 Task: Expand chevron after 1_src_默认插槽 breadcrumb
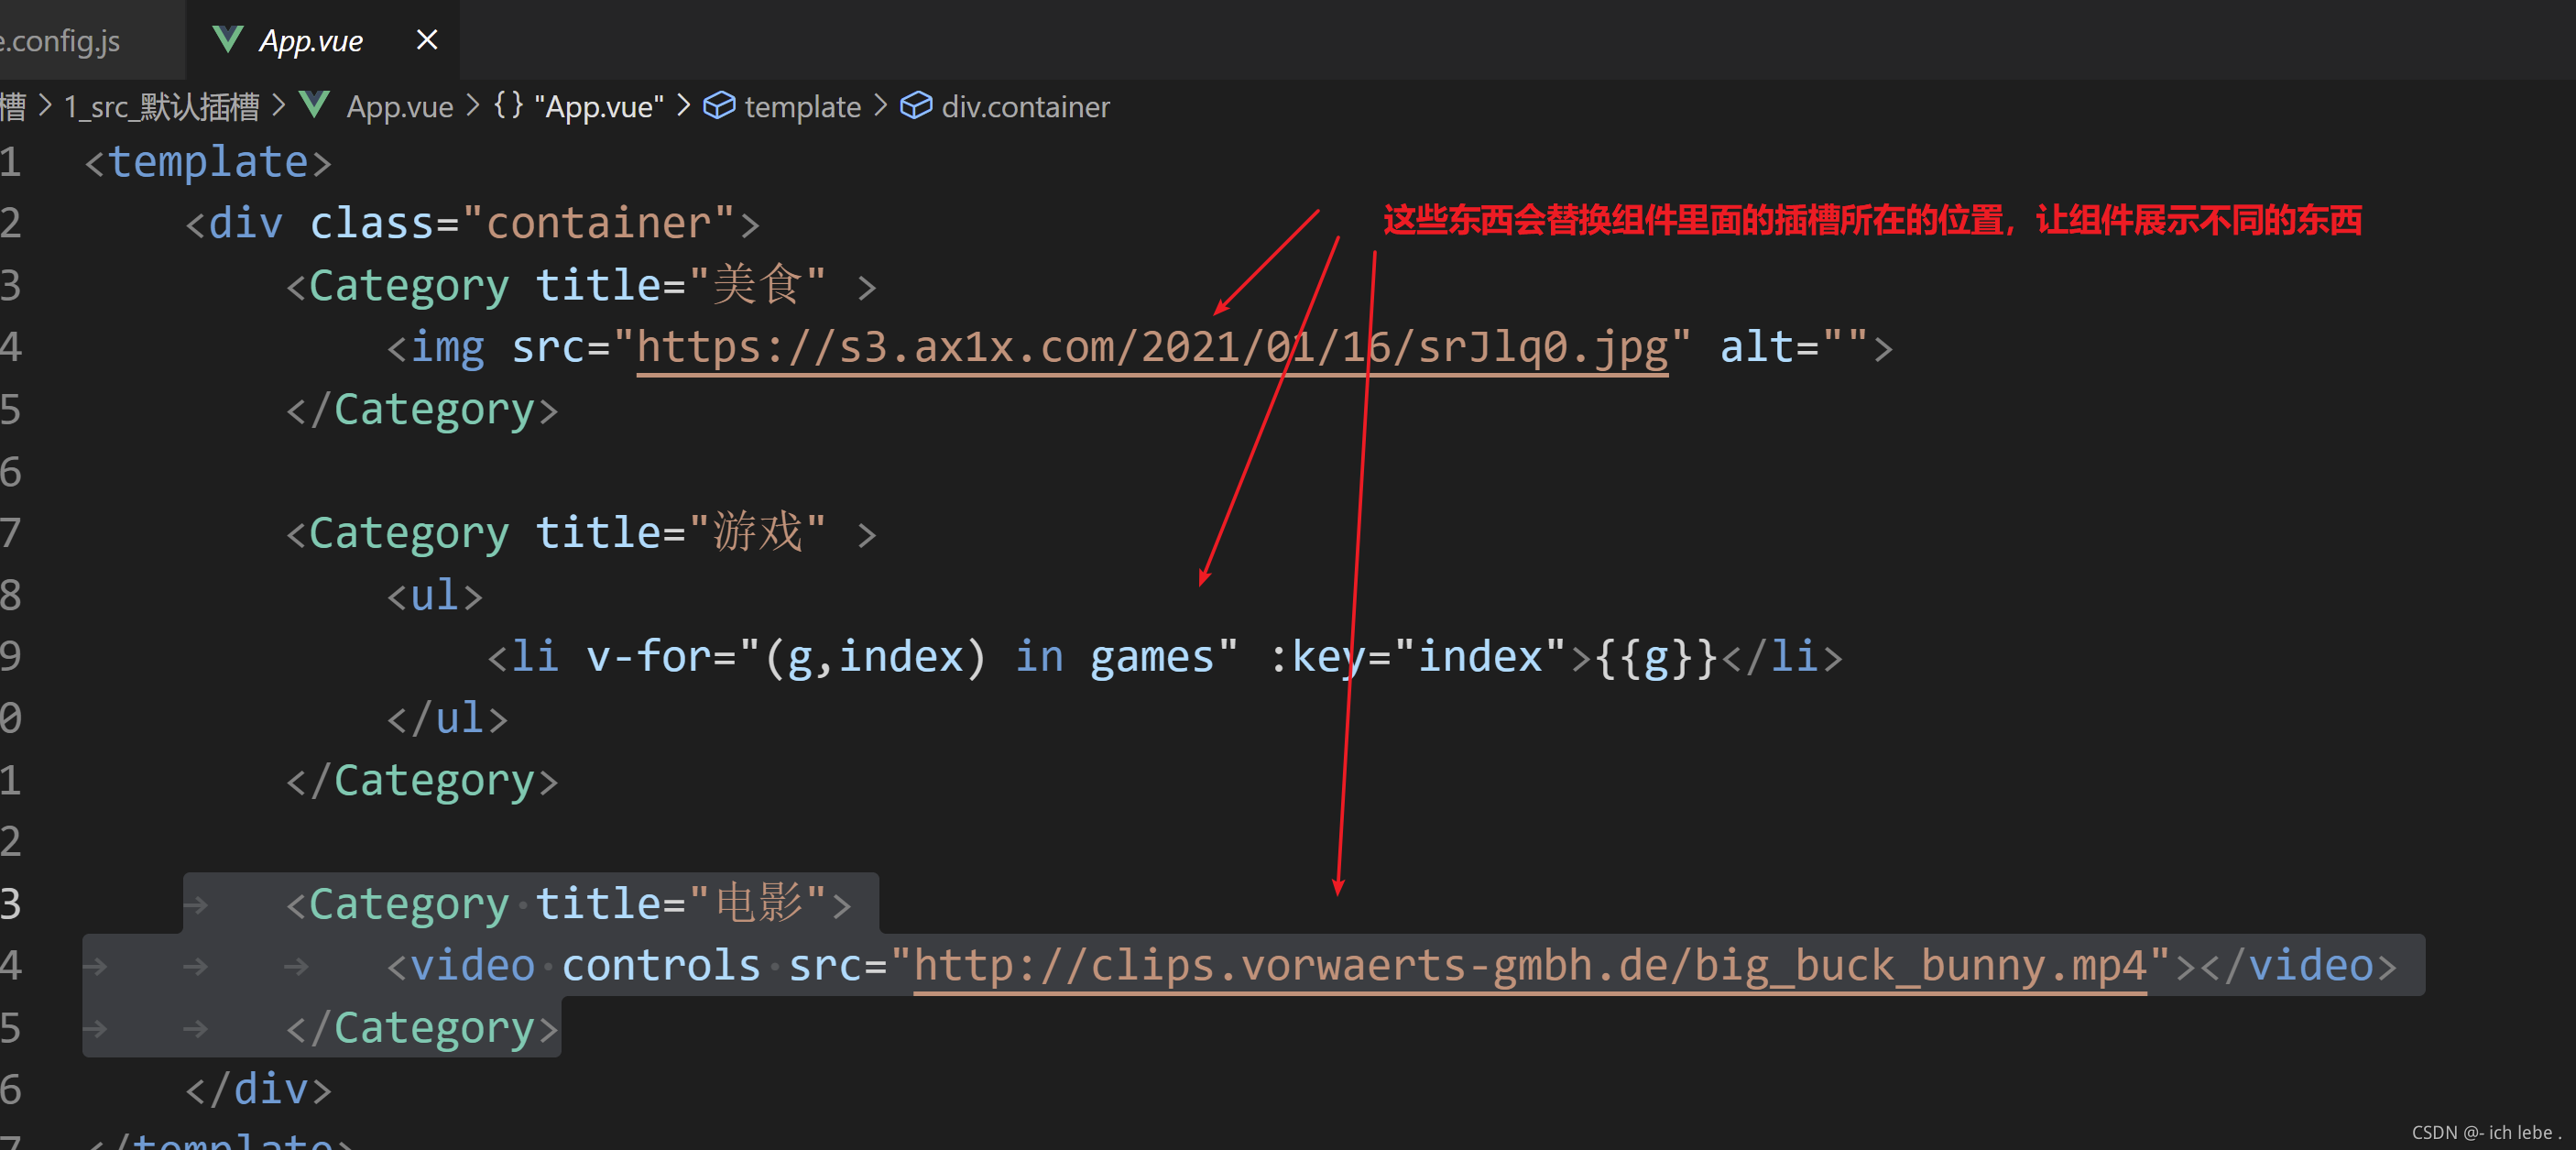pos(279,105)
